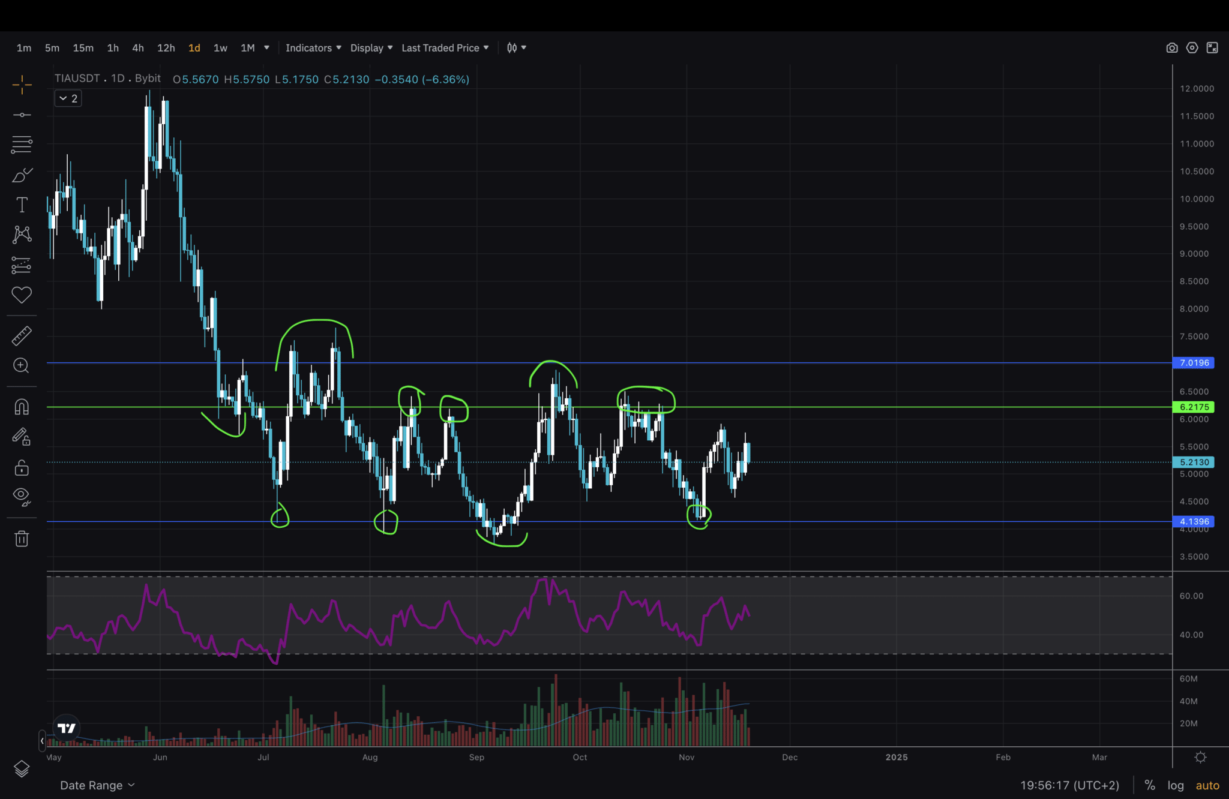Open the forecasting and measurement tool

[22, 265]
